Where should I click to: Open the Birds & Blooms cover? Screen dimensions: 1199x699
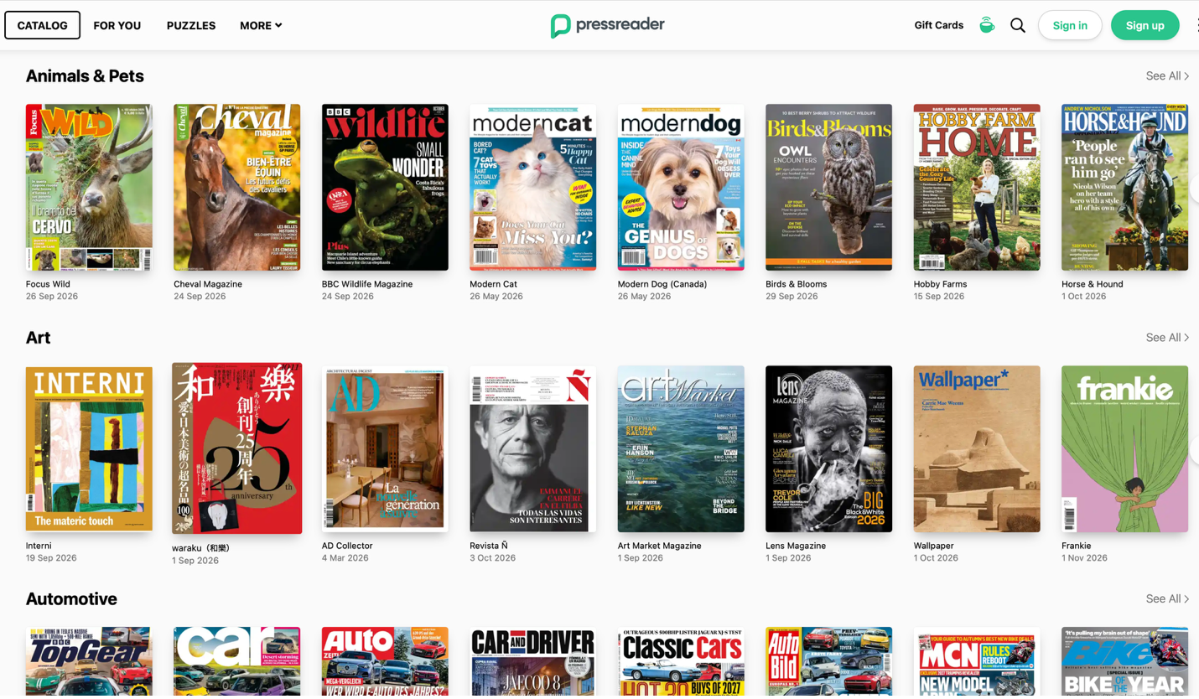(828, 187)
